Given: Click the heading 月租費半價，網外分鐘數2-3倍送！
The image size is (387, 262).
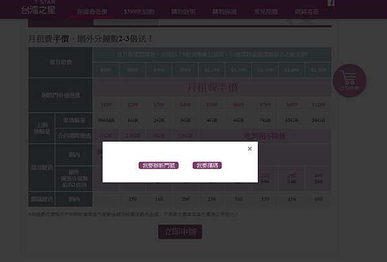Looking at the screenshot, I should (90, 39).
